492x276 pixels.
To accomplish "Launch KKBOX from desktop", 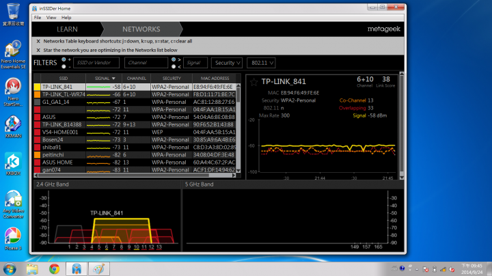I will (x=13, y=164).
